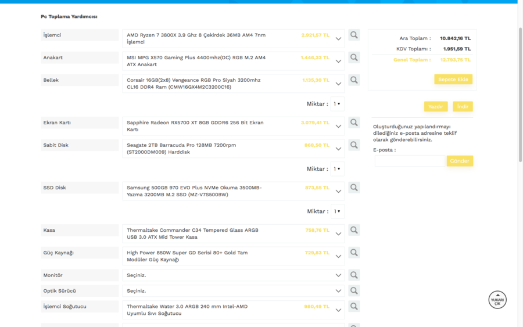This screenshot has height=327, width=523.
Task: Click search icon for Ekran Kartı row
Action: pyautogui.click(x=354, y=123)
